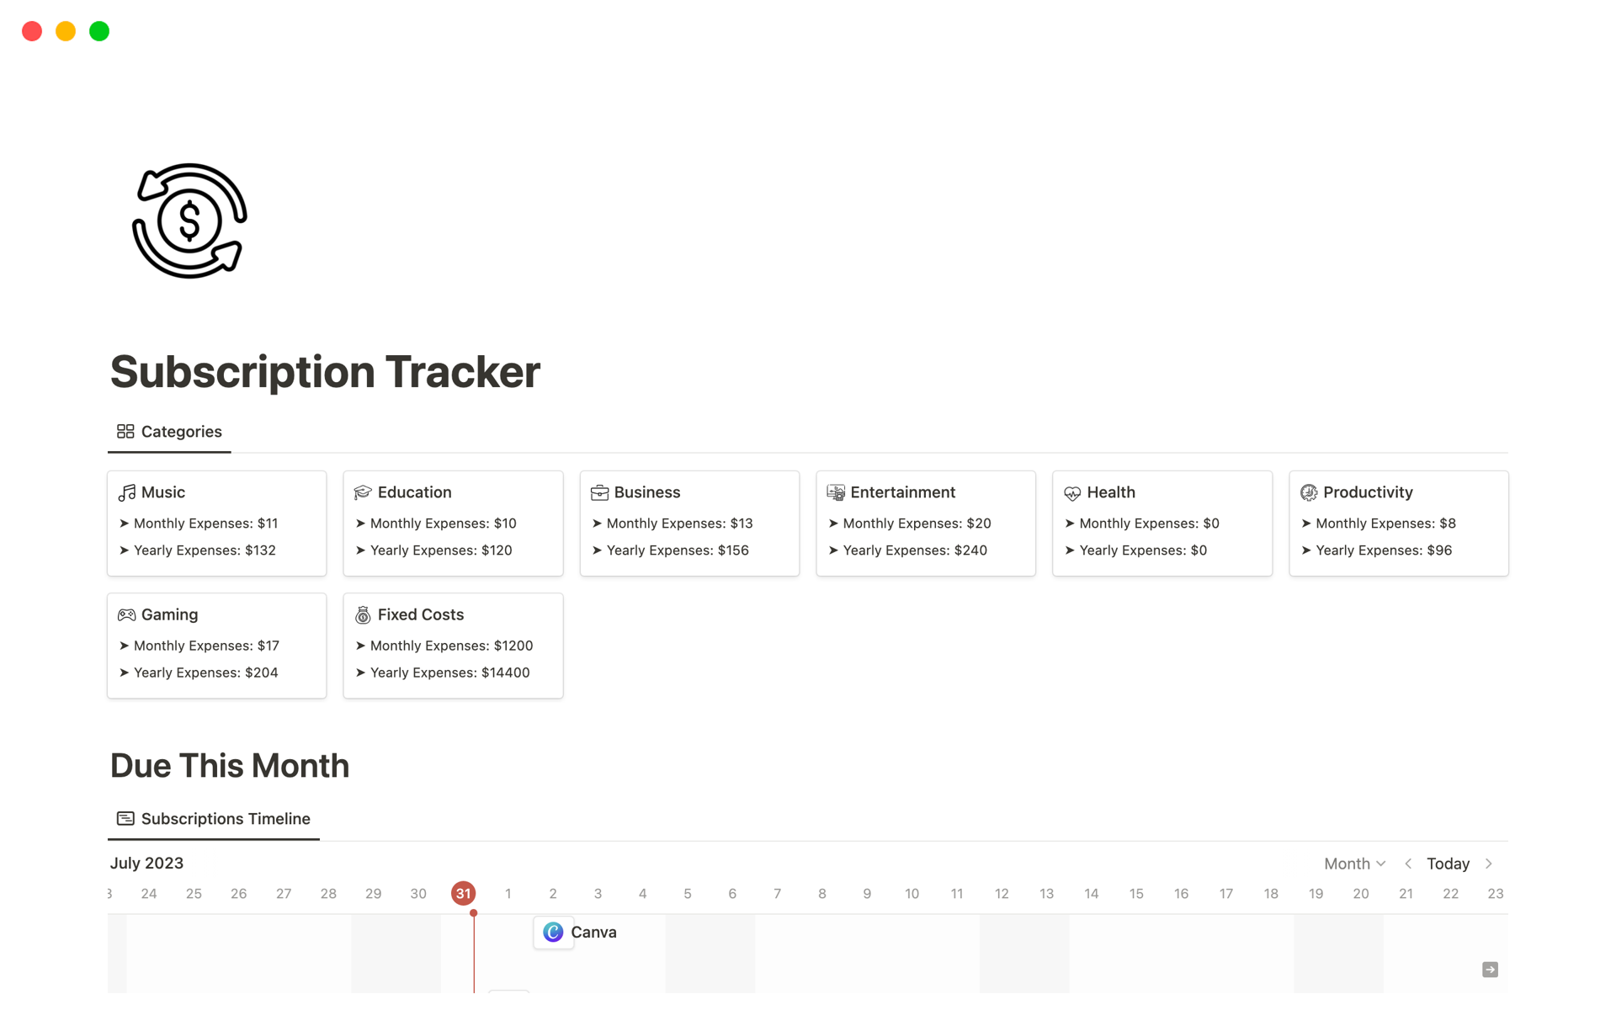Click the Business briefcase icon
This screenshot has height=1010, width=1616.
point(599,492)
